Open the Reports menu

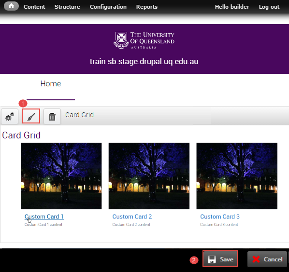(x=147, y=7)
